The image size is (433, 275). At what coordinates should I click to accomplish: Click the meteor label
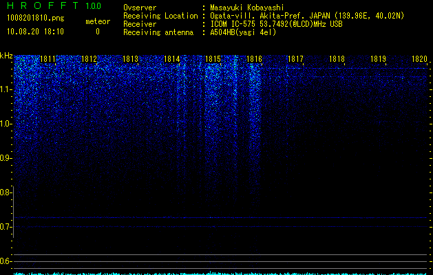(98, 21)
